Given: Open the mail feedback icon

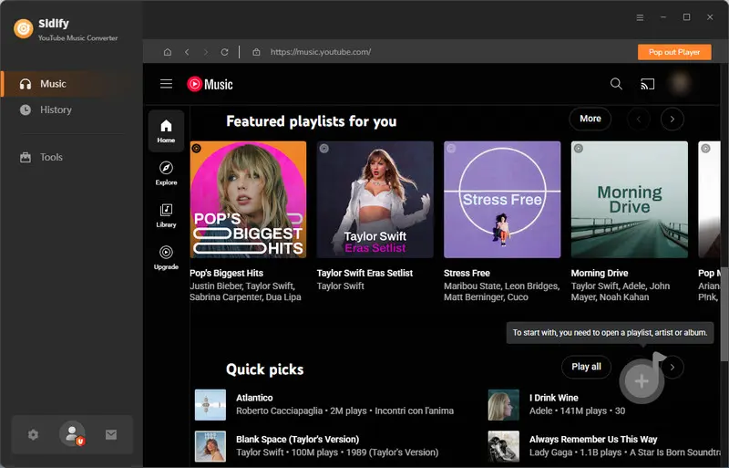Looking at the screenshot, I should (x=111, y=435).
